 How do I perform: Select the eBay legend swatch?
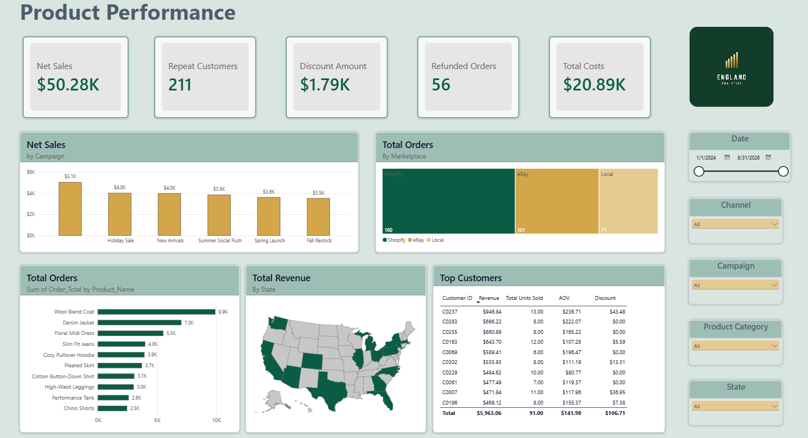(410, 240)
